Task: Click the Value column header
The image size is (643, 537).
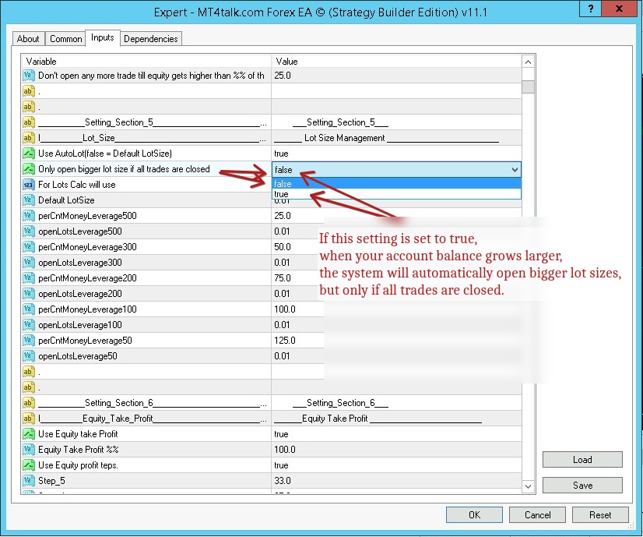Action: (x=396, y=62)
